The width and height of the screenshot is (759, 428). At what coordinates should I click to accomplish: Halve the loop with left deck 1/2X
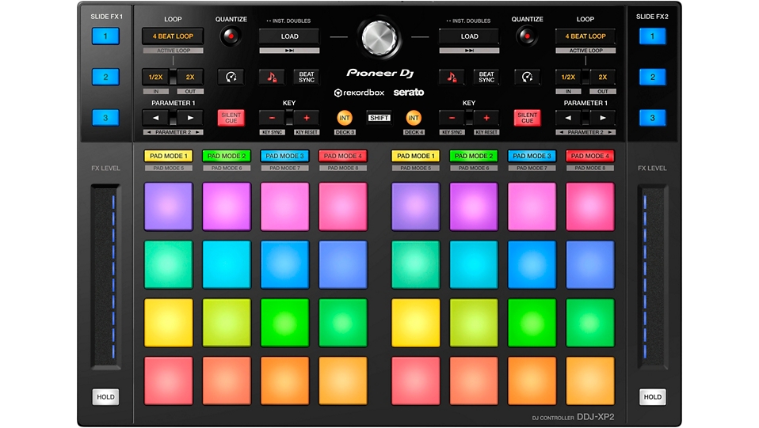(x=155, y=77)
